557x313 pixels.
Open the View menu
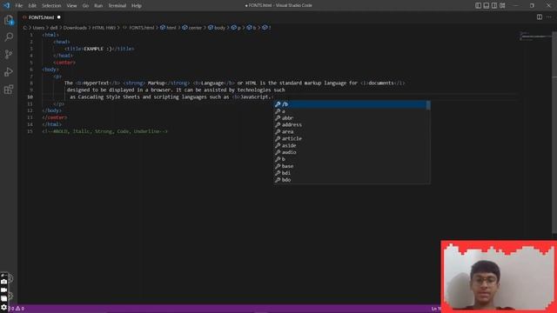point(71,6)
